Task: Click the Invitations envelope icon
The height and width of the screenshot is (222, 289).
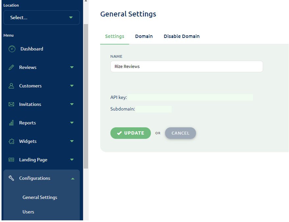Action: [11, 104]
